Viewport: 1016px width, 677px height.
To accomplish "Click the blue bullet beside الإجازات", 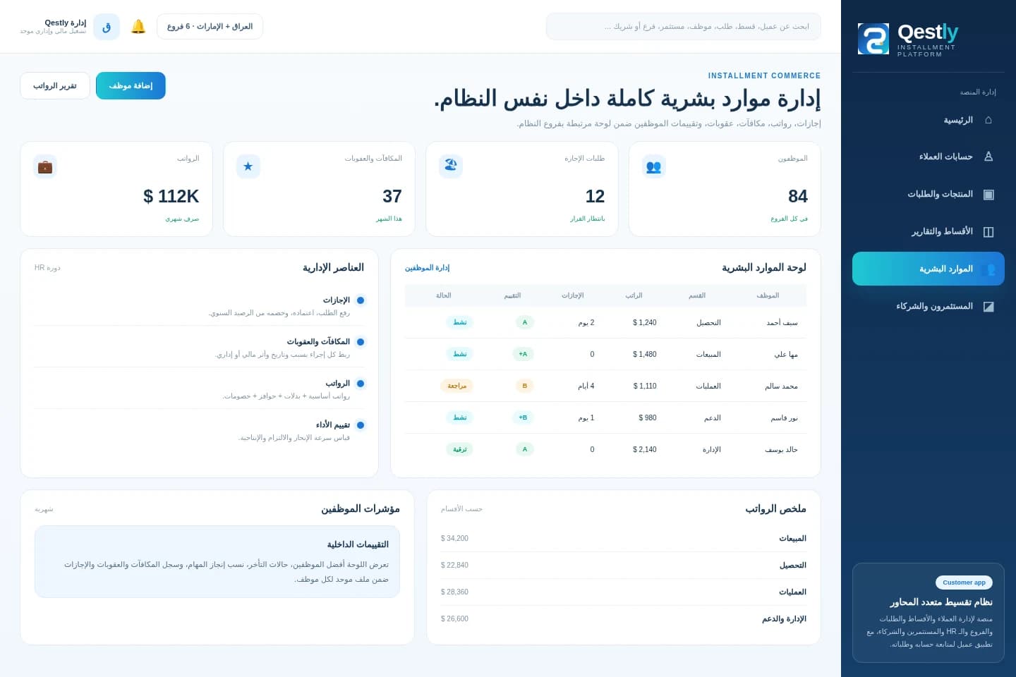I will [x=361, y=300].
